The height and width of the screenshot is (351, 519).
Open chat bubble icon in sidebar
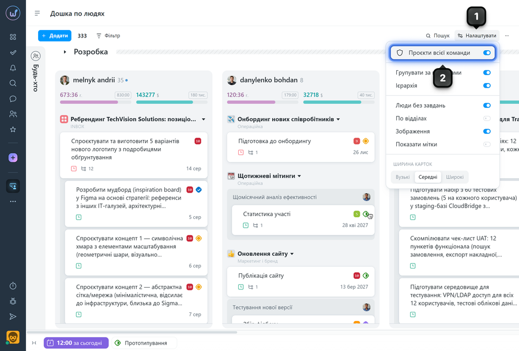point(13,99)
